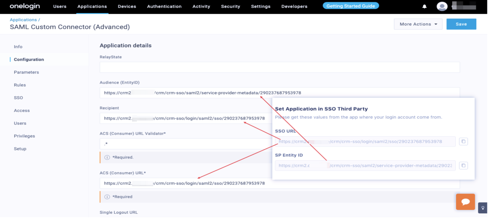The width and height of the screenshot is (488, 218).
Task: Click the onelogin logo
Action: [x=25, y=6]
